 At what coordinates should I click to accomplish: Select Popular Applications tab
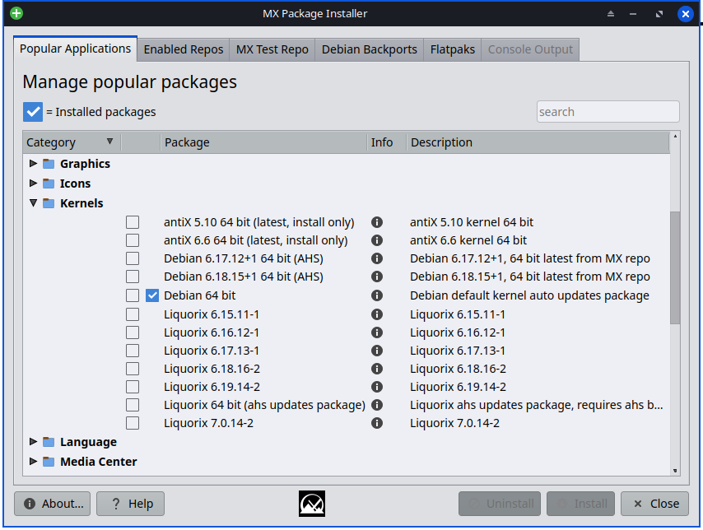pyautogui.click(x=76, y=49)
